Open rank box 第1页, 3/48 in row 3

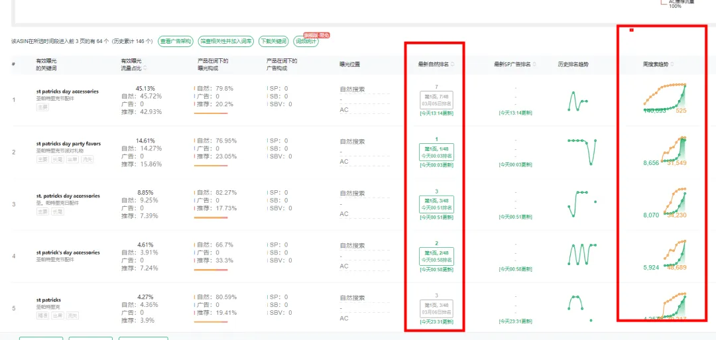pyautogui.click(x=436, y=204)
